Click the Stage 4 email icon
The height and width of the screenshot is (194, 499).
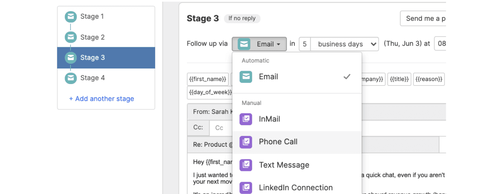click(71, 78)
